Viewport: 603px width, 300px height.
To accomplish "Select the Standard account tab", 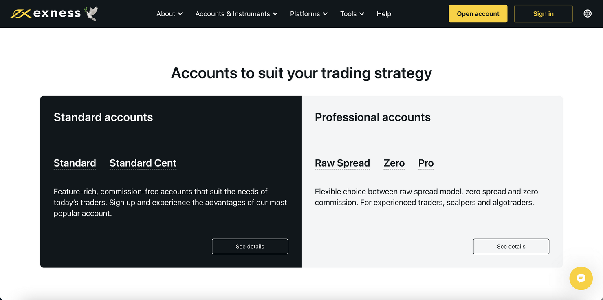I will click(75, 163).
